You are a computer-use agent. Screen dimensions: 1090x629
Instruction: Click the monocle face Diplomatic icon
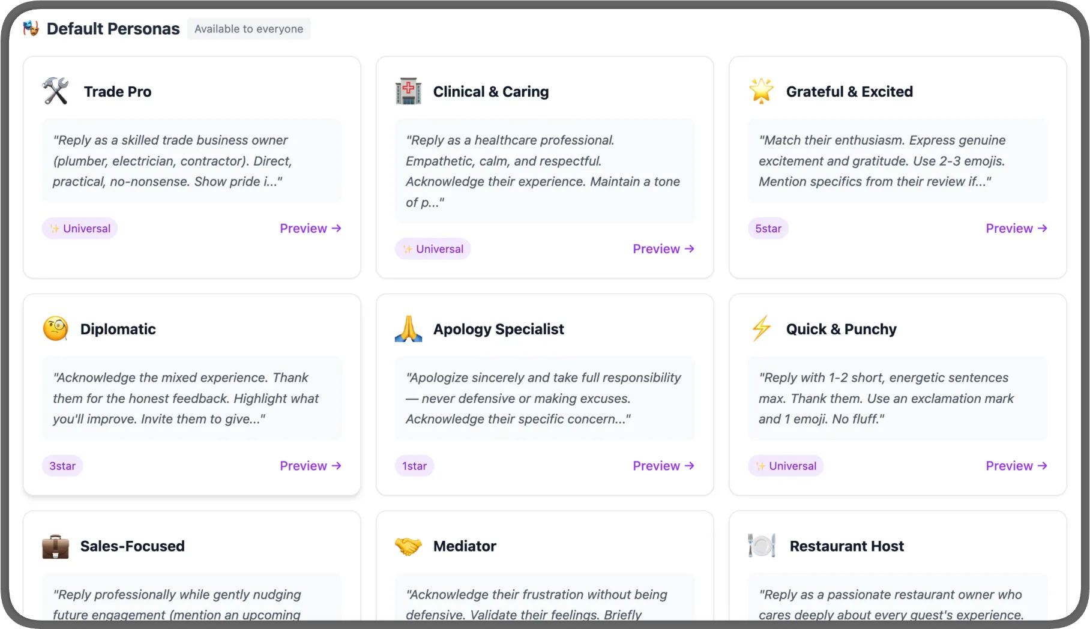pos(55,329)
